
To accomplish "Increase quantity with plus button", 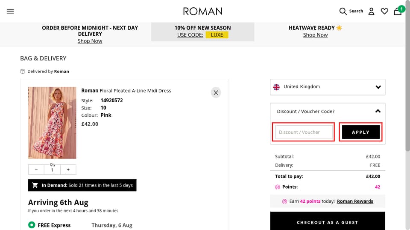I will click(68, 170).
